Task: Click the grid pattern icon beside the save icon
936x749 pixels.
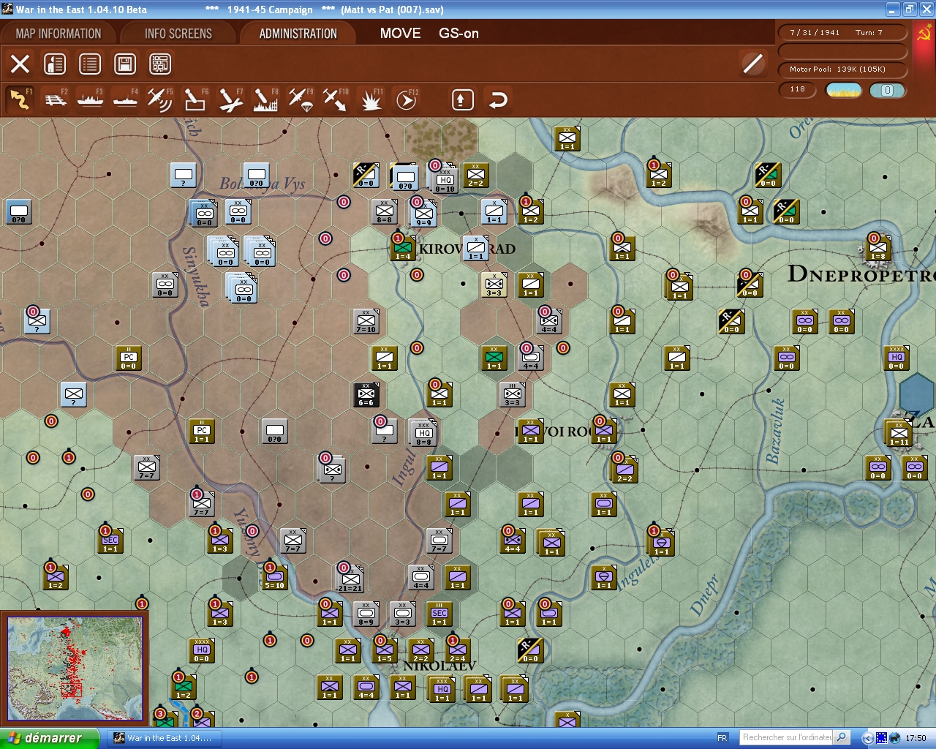Action: pyautogui.click(x=160, y=64)
